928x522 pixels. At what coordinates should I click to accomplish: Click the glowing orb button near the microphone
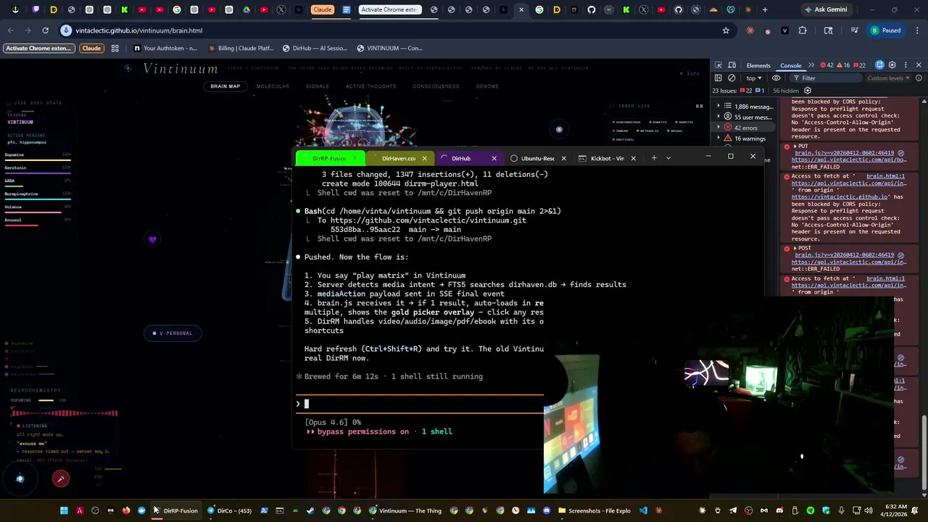coord(20,478)
